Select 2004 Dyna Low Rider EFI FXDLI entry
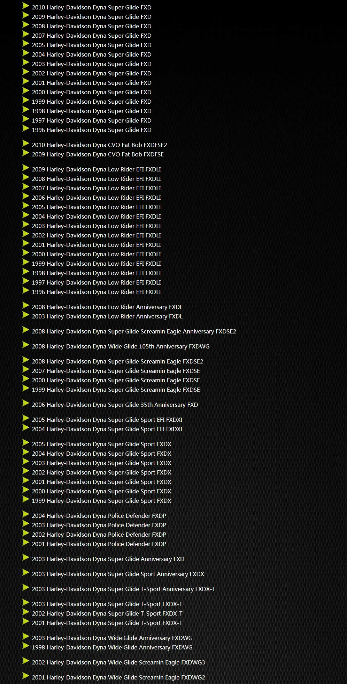347x684 pixels. point(97,216)
